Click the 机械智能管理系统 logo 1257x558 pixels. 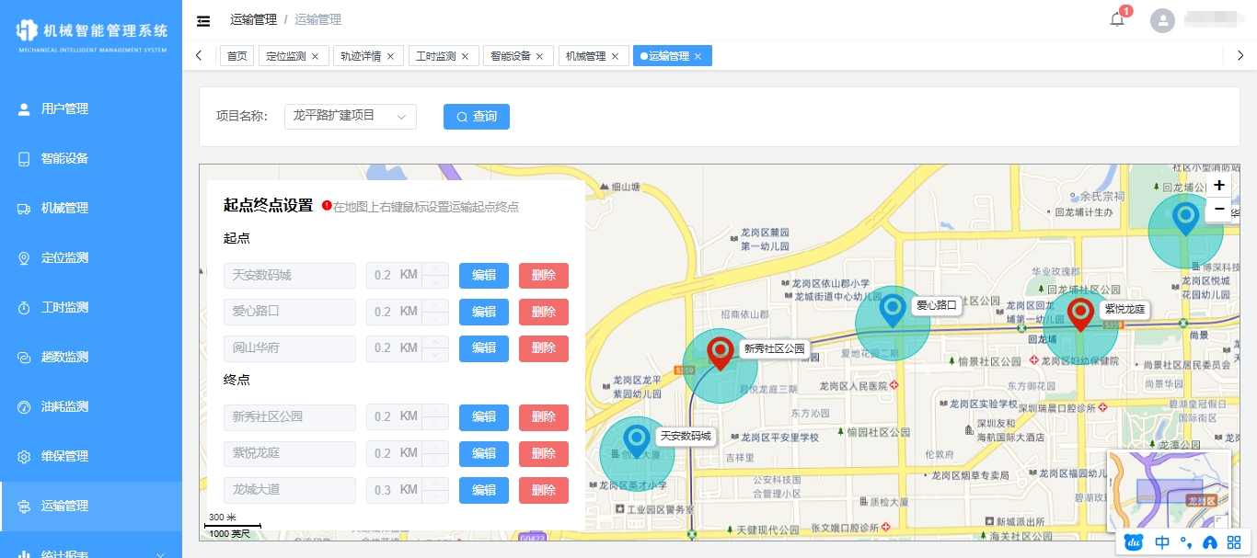click(91, 34)
